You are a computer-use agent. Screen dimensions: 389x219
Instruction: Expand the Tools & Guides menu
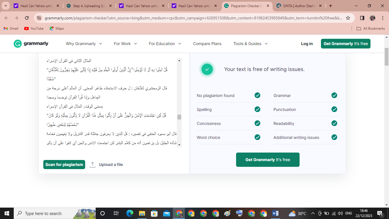point(251,44)
